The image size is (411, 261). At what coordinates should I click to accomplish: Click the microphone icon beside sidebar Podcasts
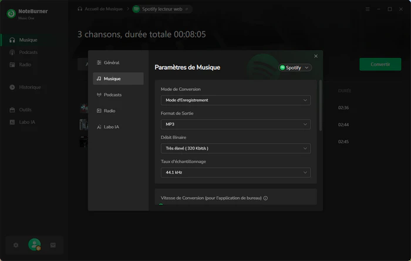coord(12,52)
